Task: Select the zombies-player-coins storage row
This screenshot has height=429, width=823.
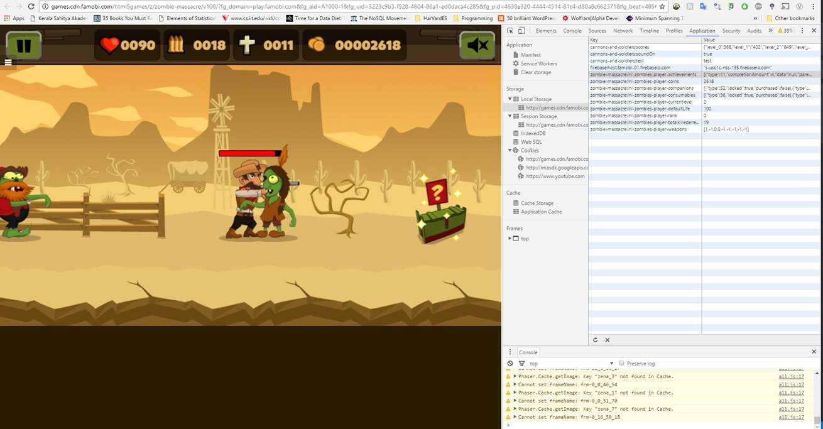Action: pos(635,81)
